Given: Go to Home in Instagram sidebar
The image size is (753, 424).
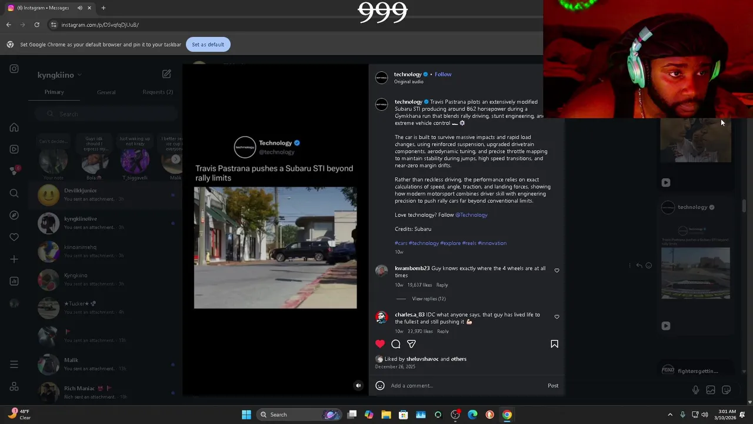Looking at the screenshot, I should pyautogui.click(x=14, y=127).
